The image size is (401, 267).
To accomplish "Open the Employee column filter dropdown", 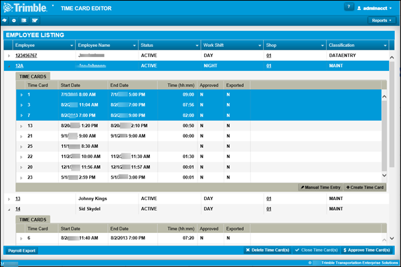I will click(72, 46).
